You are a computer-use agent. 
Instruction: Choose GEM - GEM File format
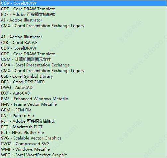pos(83,110)
